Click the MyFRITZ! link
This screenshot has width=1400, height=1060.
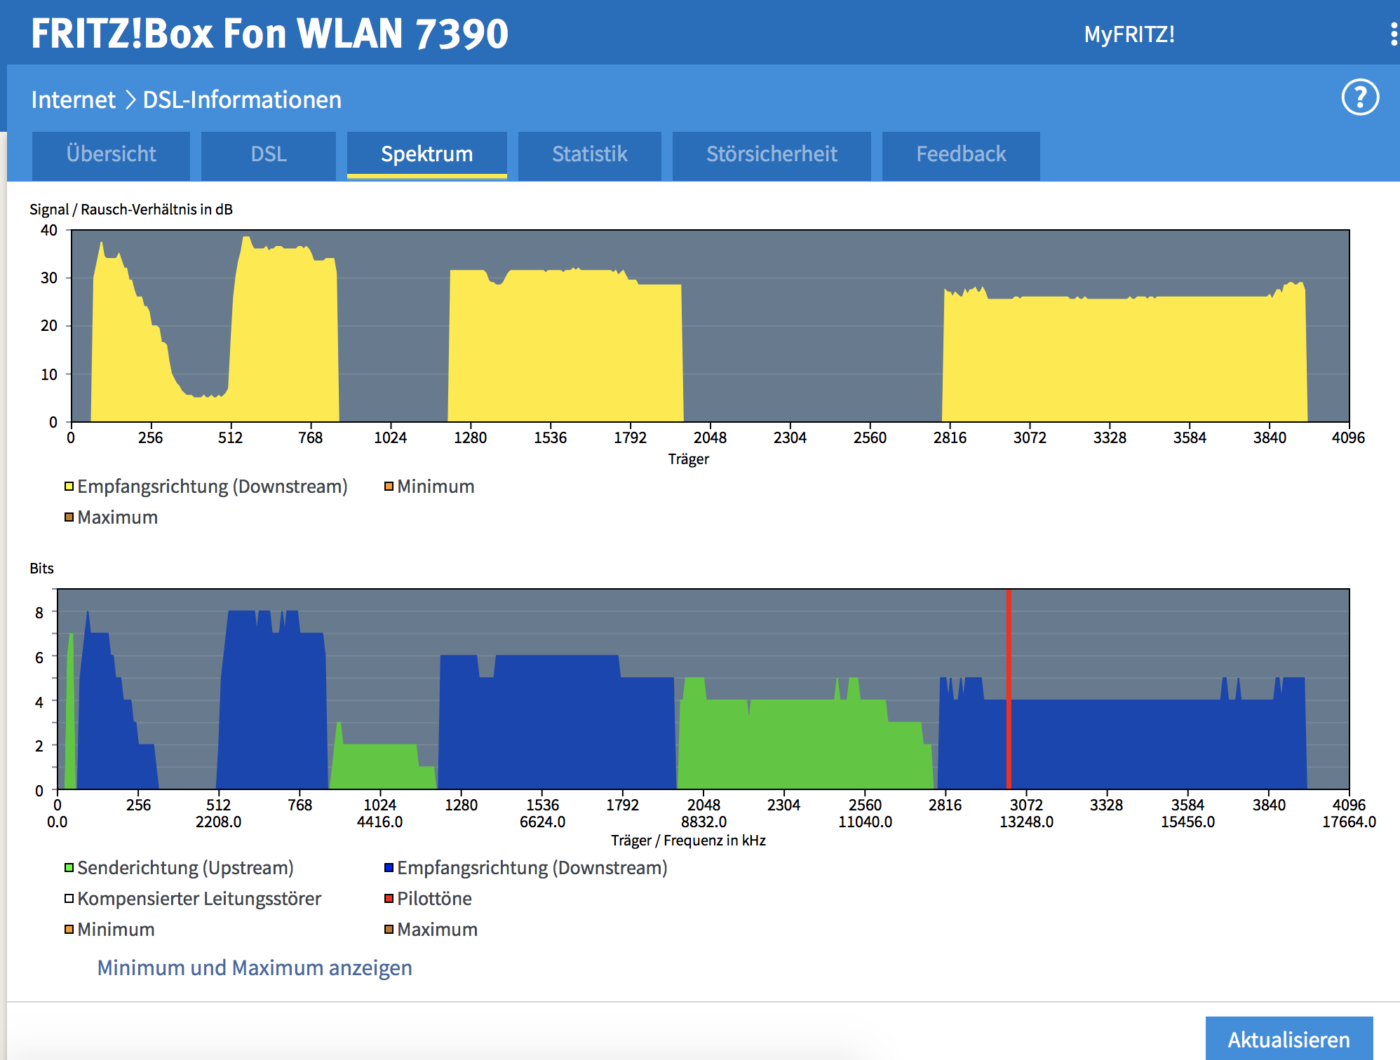coord(1129,34)
